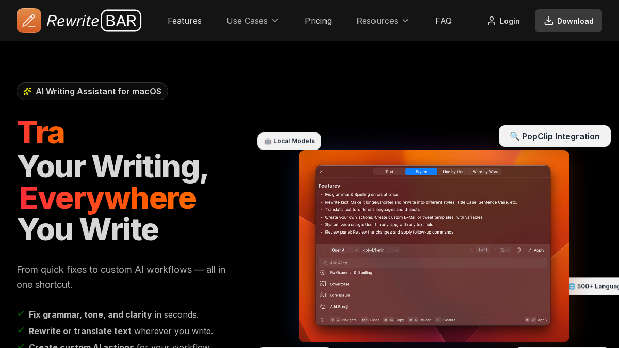Select the Styled tab in the preview
This screenshot has height=348, width=619.
tap(421, 172)
